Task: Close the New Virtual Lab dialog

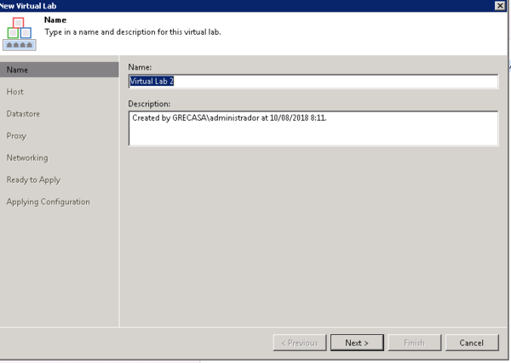Action: (499, 6)
